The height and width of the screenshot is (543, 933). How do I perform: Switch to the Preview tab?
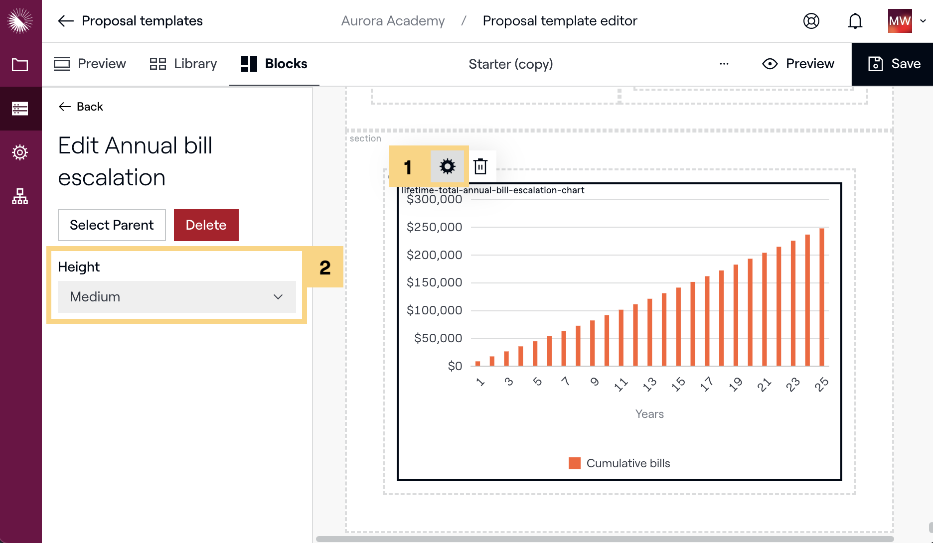point(90,64)
